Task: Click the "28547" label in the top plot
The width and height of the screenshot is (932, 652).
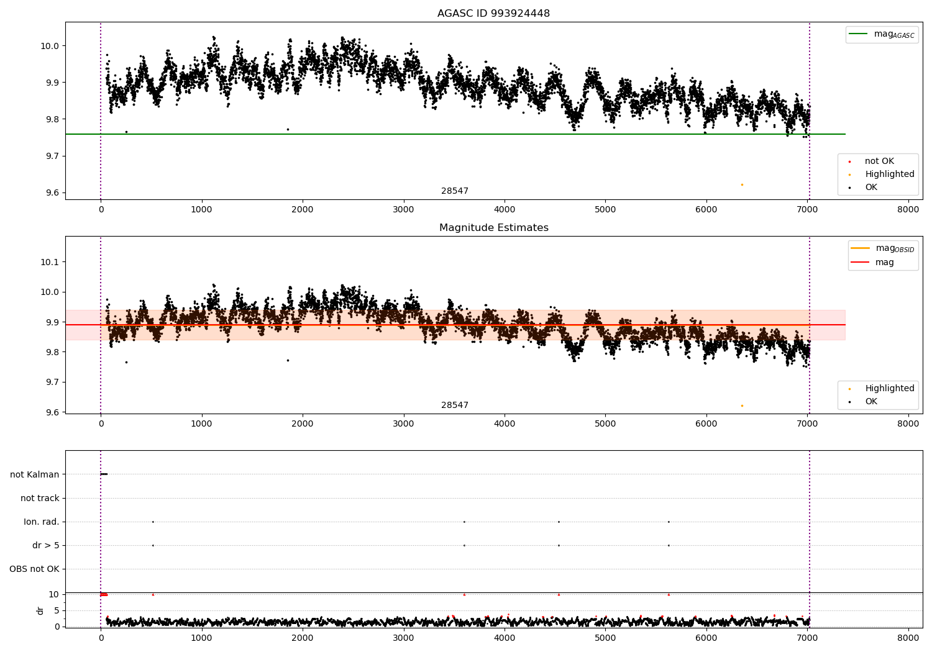Action: point(455,191)
